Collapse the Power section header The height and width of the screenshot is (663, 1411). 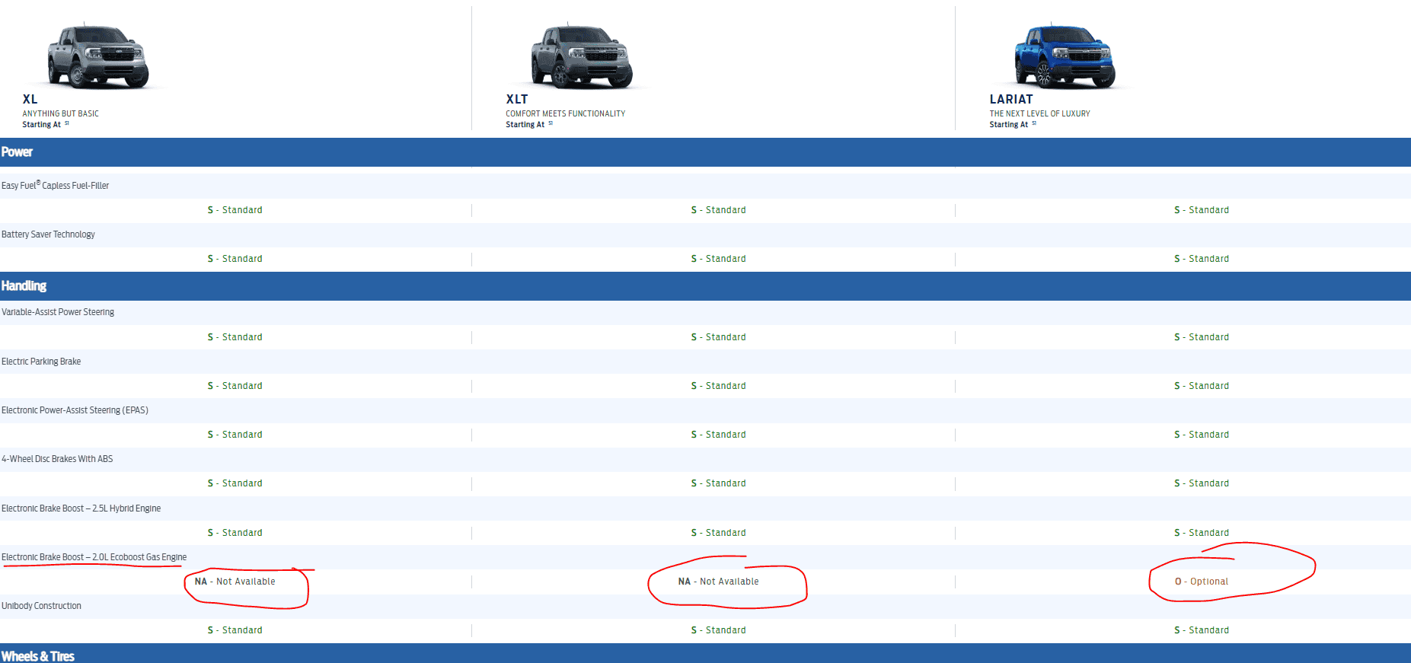[705, 152]
